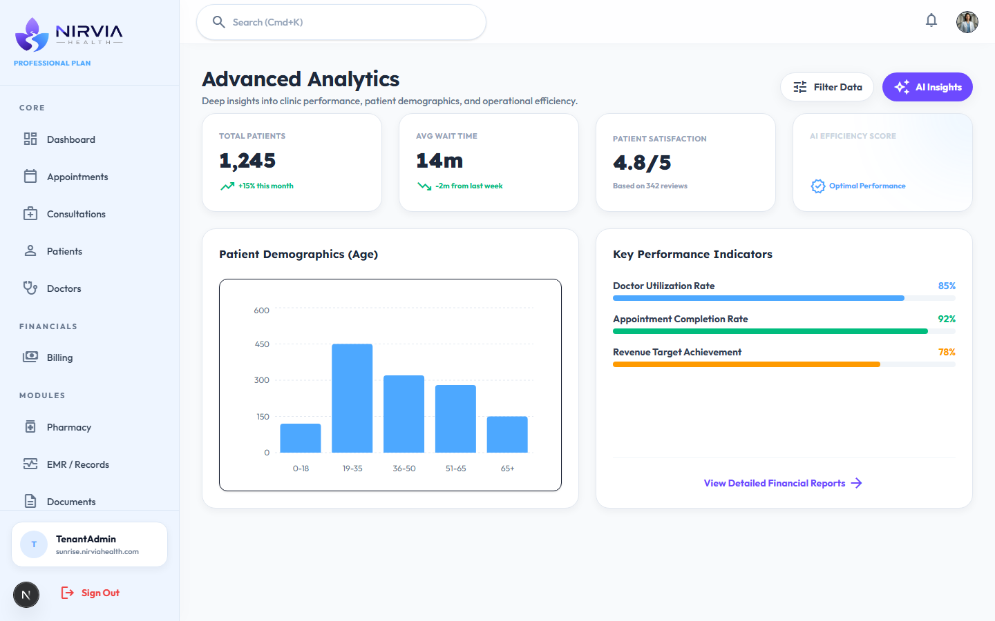
Task: Click 'Based on 342 reviews' text
Action: 650,186
